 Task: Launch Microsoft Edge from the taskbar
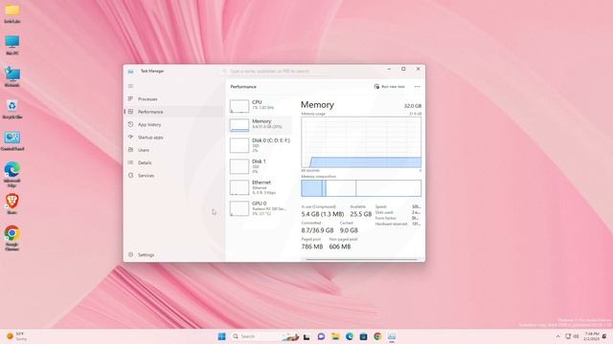pyautogui.click(x=350, y=336)
